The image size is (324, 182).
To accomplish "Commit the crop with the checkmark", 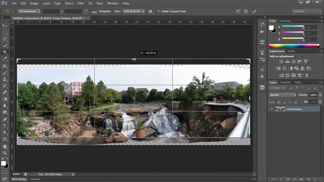I will (254, 11).
